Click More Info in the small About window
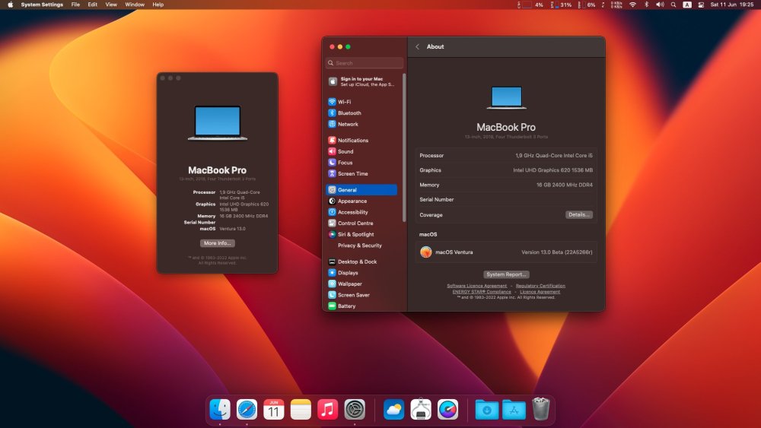The height and width of the screenshot is (428, 761). click(x=218, y=243)
